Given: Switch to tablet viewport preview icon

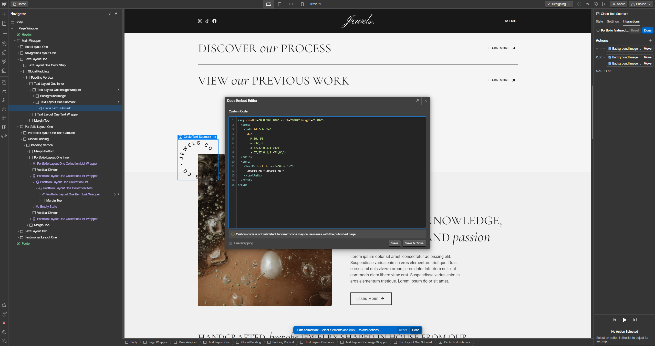Looking at the screenshot, I should click(x=280, y=4).
